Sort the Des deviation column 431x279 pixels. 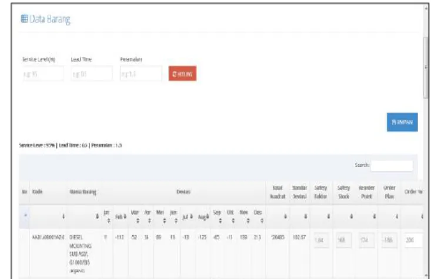coord(262,221)
